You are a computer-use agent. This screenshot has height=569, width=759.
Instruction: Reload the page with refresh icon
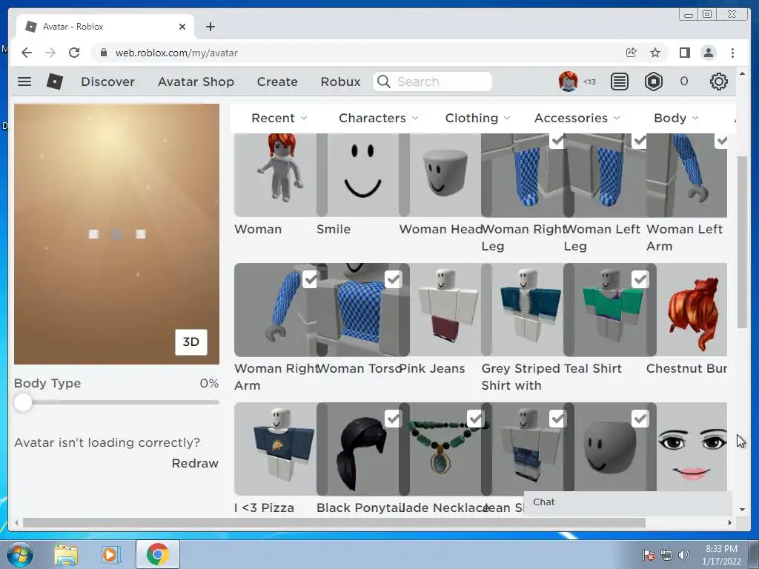click(74, 53)
